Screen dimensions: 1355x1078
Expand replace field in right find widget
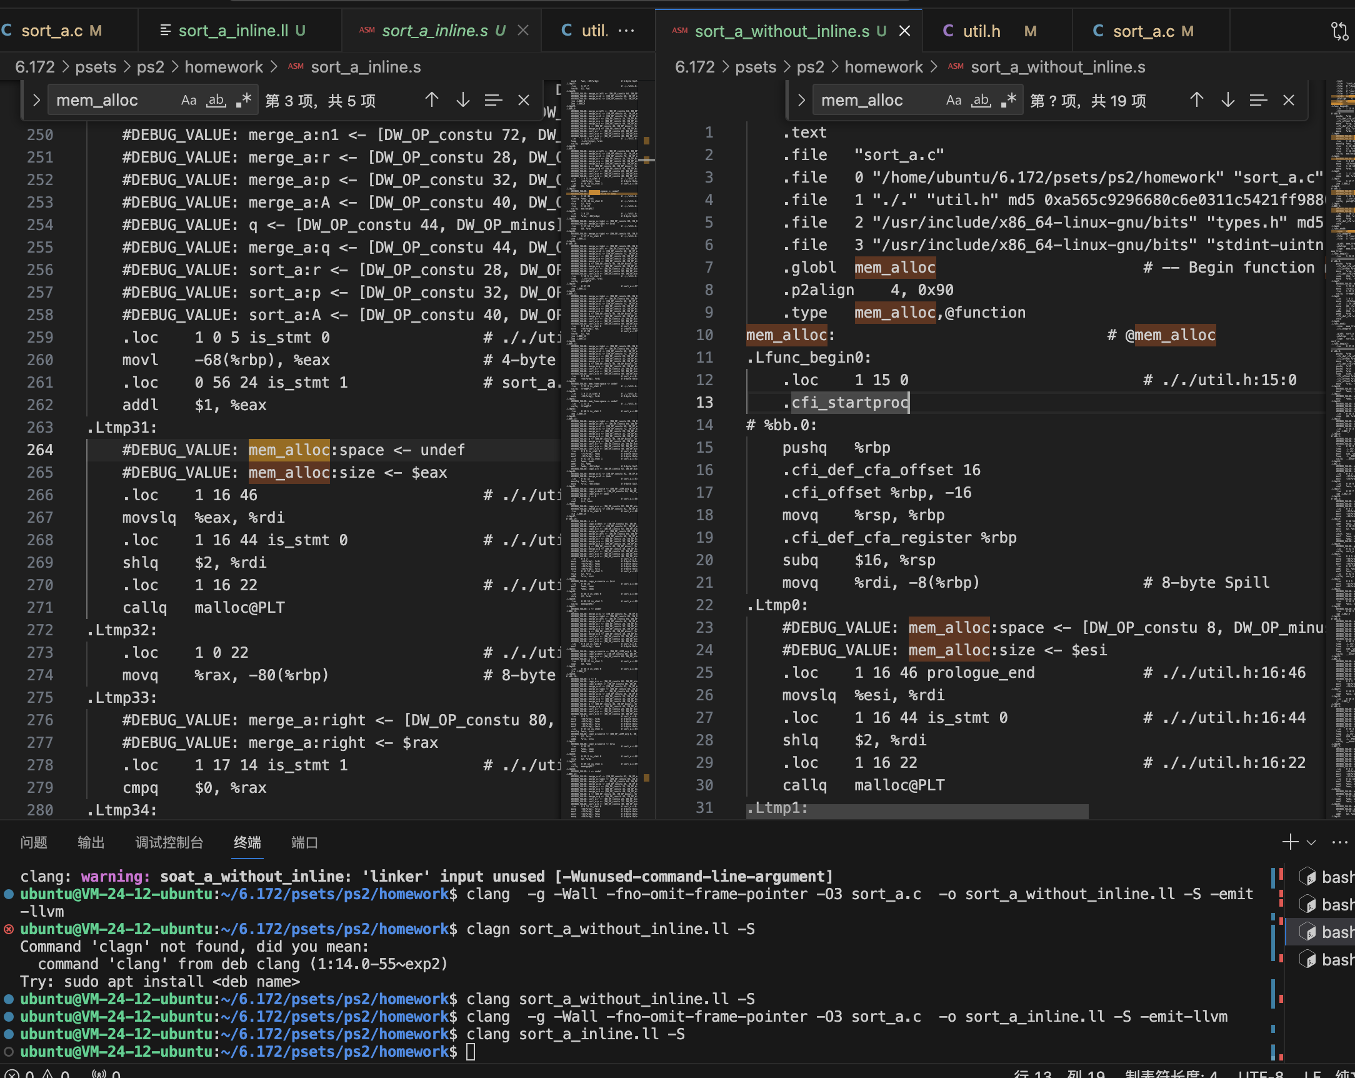[x=801, y=100]
